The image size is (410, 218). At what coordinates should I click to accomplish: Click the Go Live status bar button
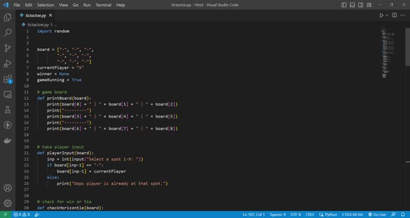377,214
